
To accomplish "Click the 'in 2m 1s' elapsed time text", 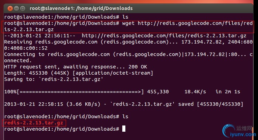I will 228,92.
